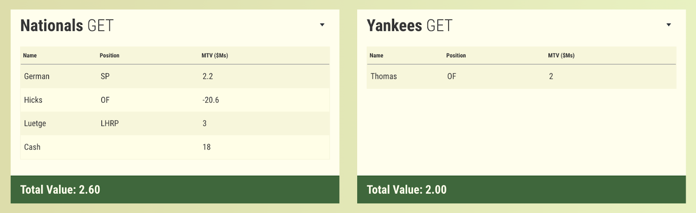Sort Yankees table by Position header
The image size is (696, 213).
click(x=456, y=55)
